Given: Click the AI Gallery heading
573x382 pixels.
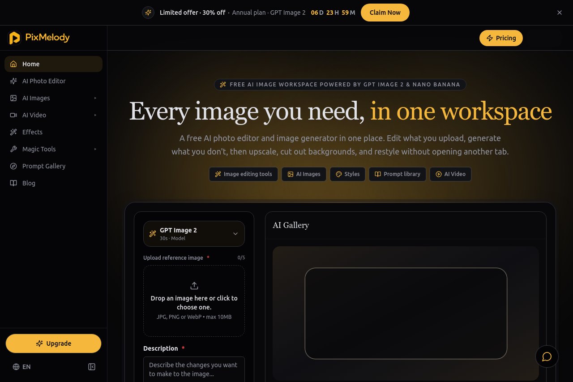Looking at the screenshot, I should pyautogui.click(x=291, y=225).
